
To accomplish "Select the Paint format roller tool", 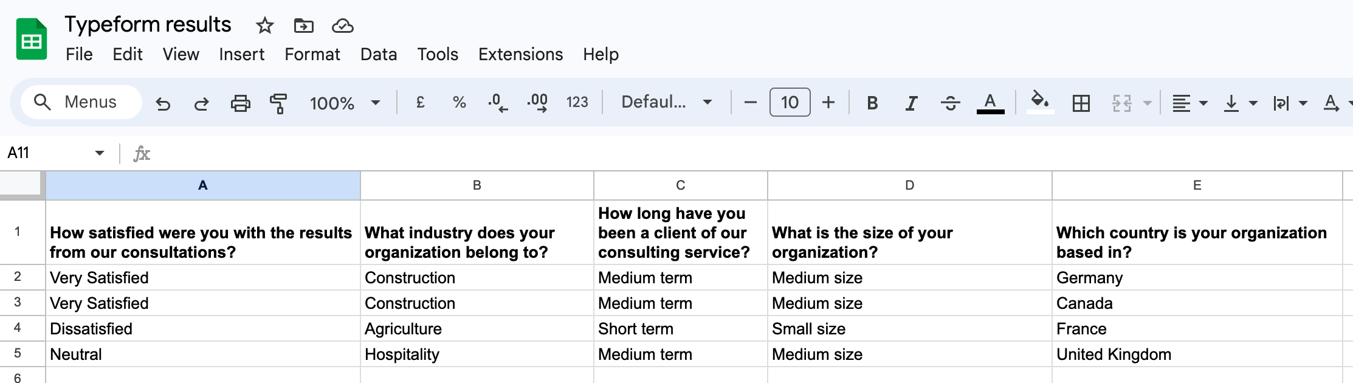I will pos(278,103).
